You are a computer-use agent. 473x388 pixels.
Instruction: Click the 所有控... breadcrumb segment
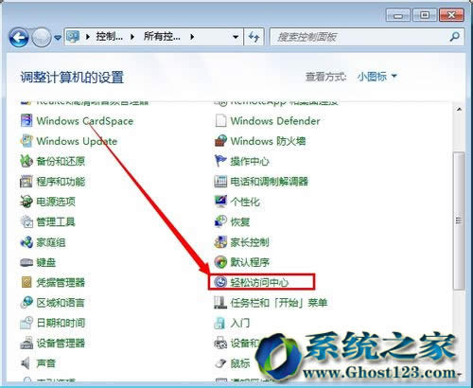[x=162, y=37]
